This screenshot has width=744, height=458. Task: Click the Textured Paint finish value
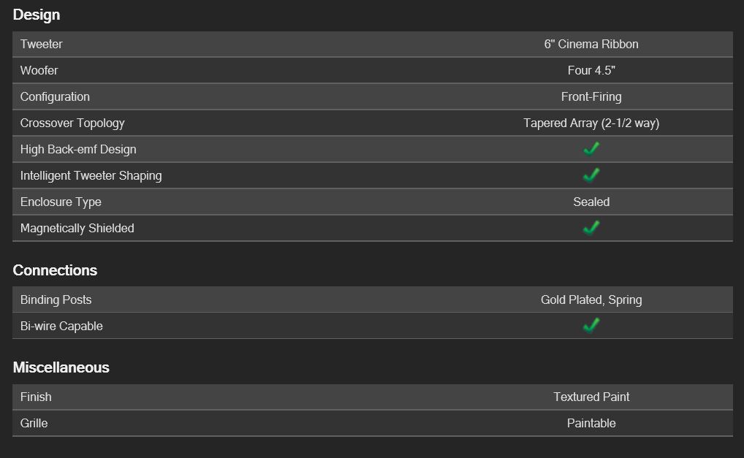coord(591,397)
